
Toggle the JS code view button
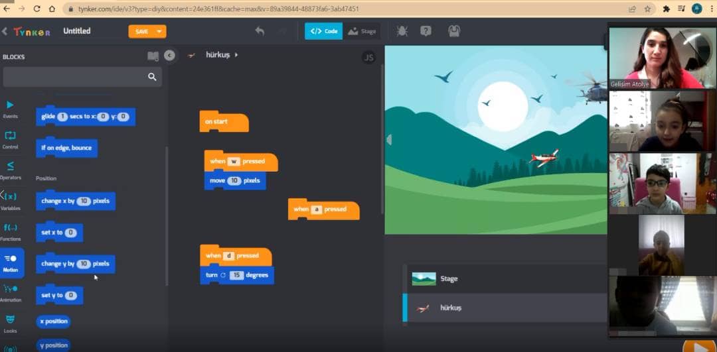click(368, 58)
